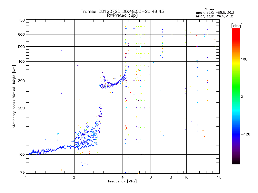The height and width of the screenshot is (193, 258).
Task: Click the y-axis tick label '400'
Action: [x=21, y=61]
